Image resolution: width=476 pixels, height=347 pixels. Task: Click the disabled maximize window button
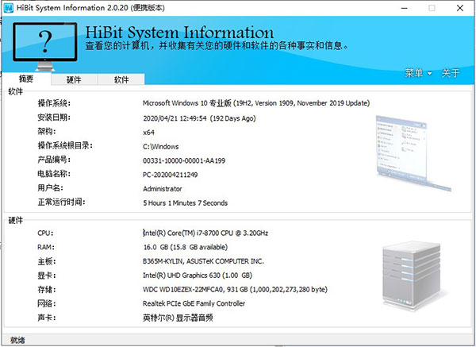(x=432, y=8)
